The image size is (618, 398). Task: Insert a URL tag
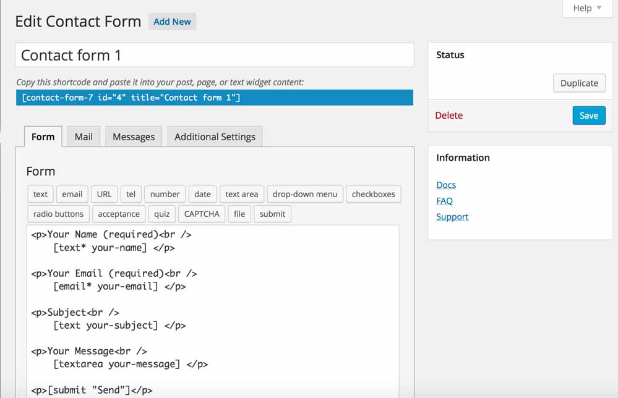104,194
